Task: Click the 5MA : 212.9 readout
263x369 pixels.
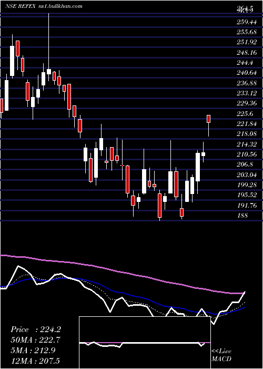Action: point(33,351)
